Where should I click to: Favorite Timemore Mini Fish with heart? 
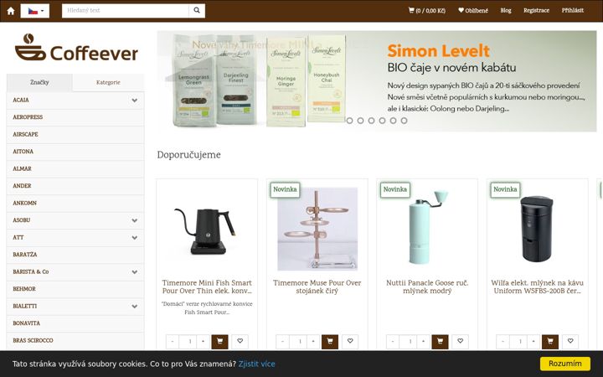coord(240,341)
